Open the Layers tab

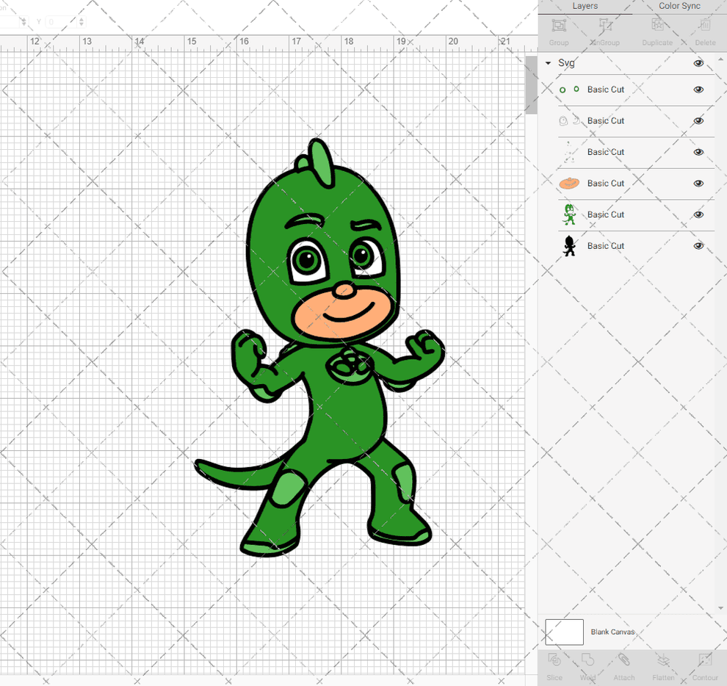click(x=585, y=6)
